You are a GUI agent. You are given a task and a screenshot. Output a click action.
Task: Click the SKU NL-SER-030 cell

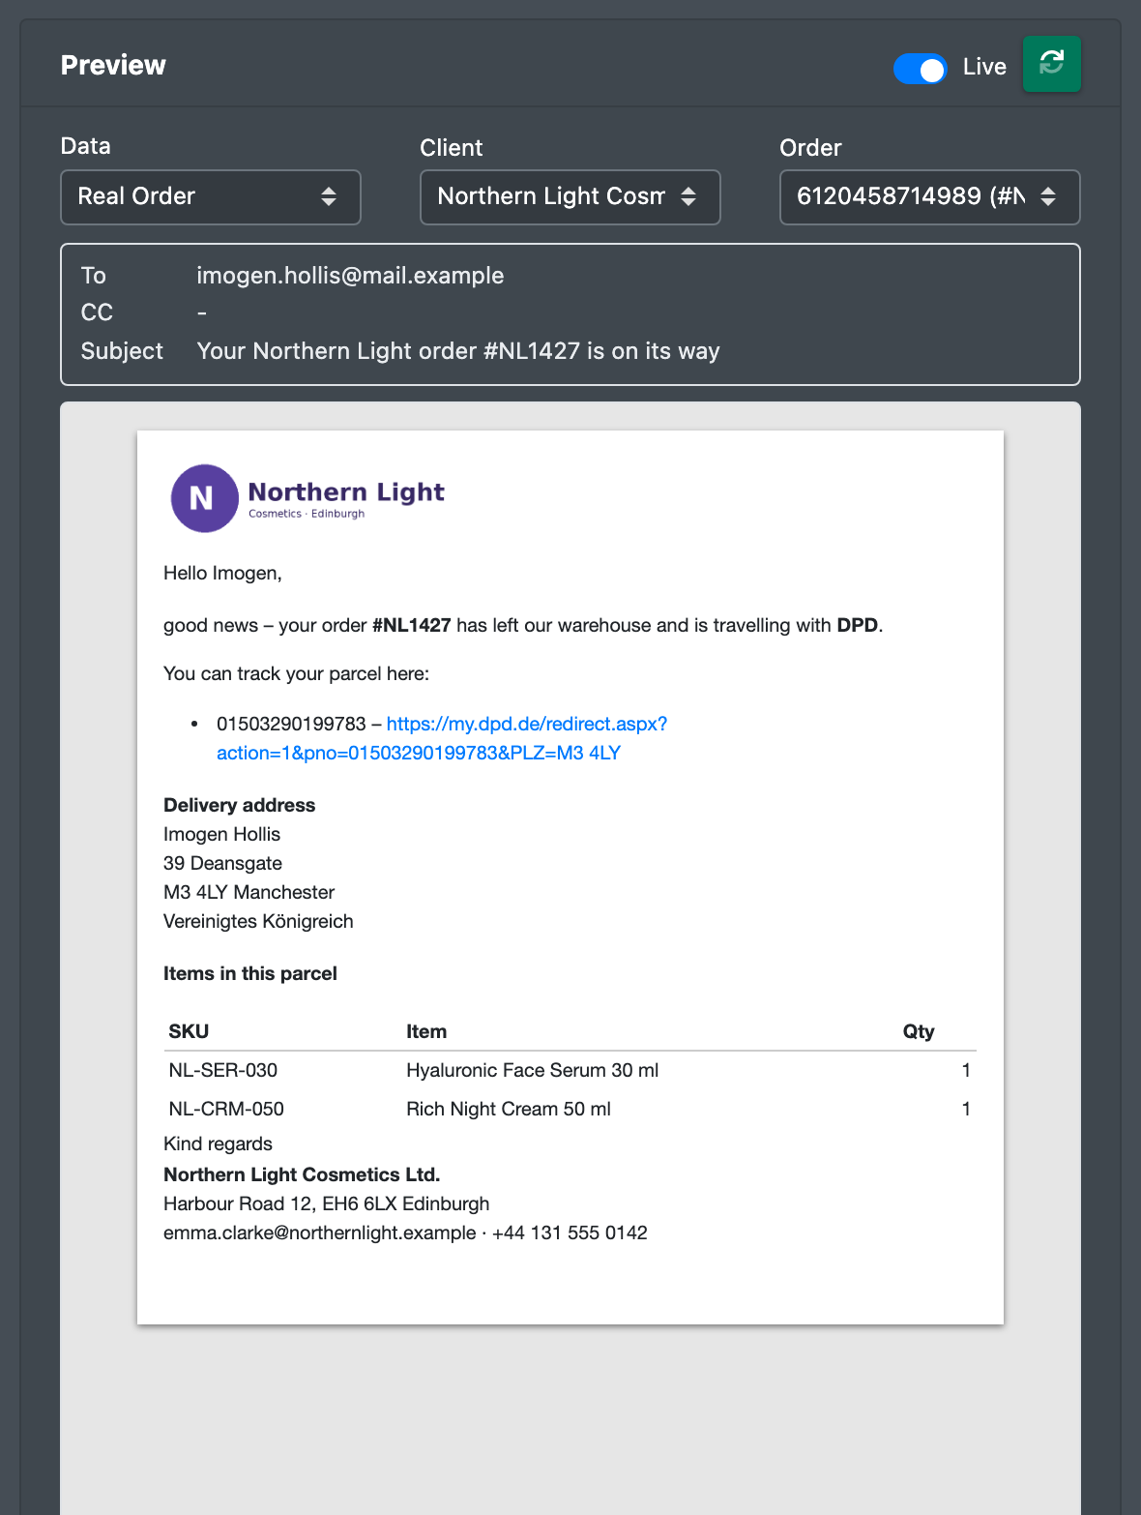point(223,1070)
